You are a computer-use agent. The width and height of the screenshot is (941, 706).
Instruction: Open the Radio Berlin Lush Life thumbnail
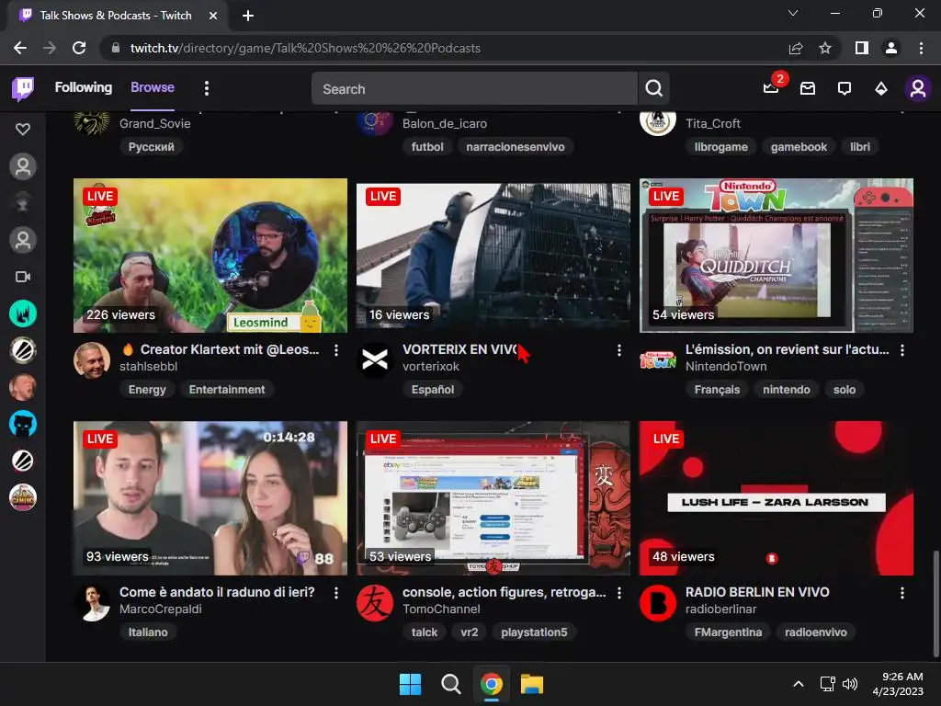coord(777,497)
